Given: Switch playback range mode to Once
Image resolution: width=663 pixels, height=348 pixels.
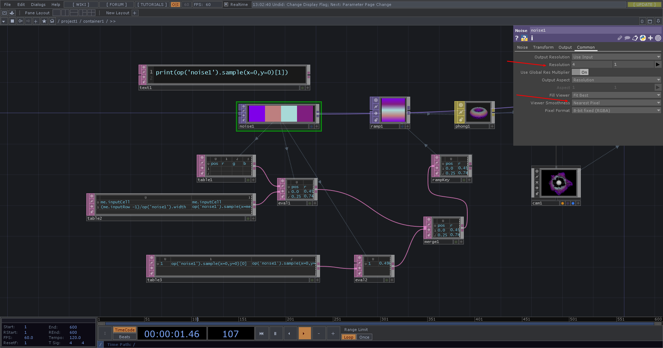Looking at the screenshot, I should pyautogui.click(x=364, y=337).
